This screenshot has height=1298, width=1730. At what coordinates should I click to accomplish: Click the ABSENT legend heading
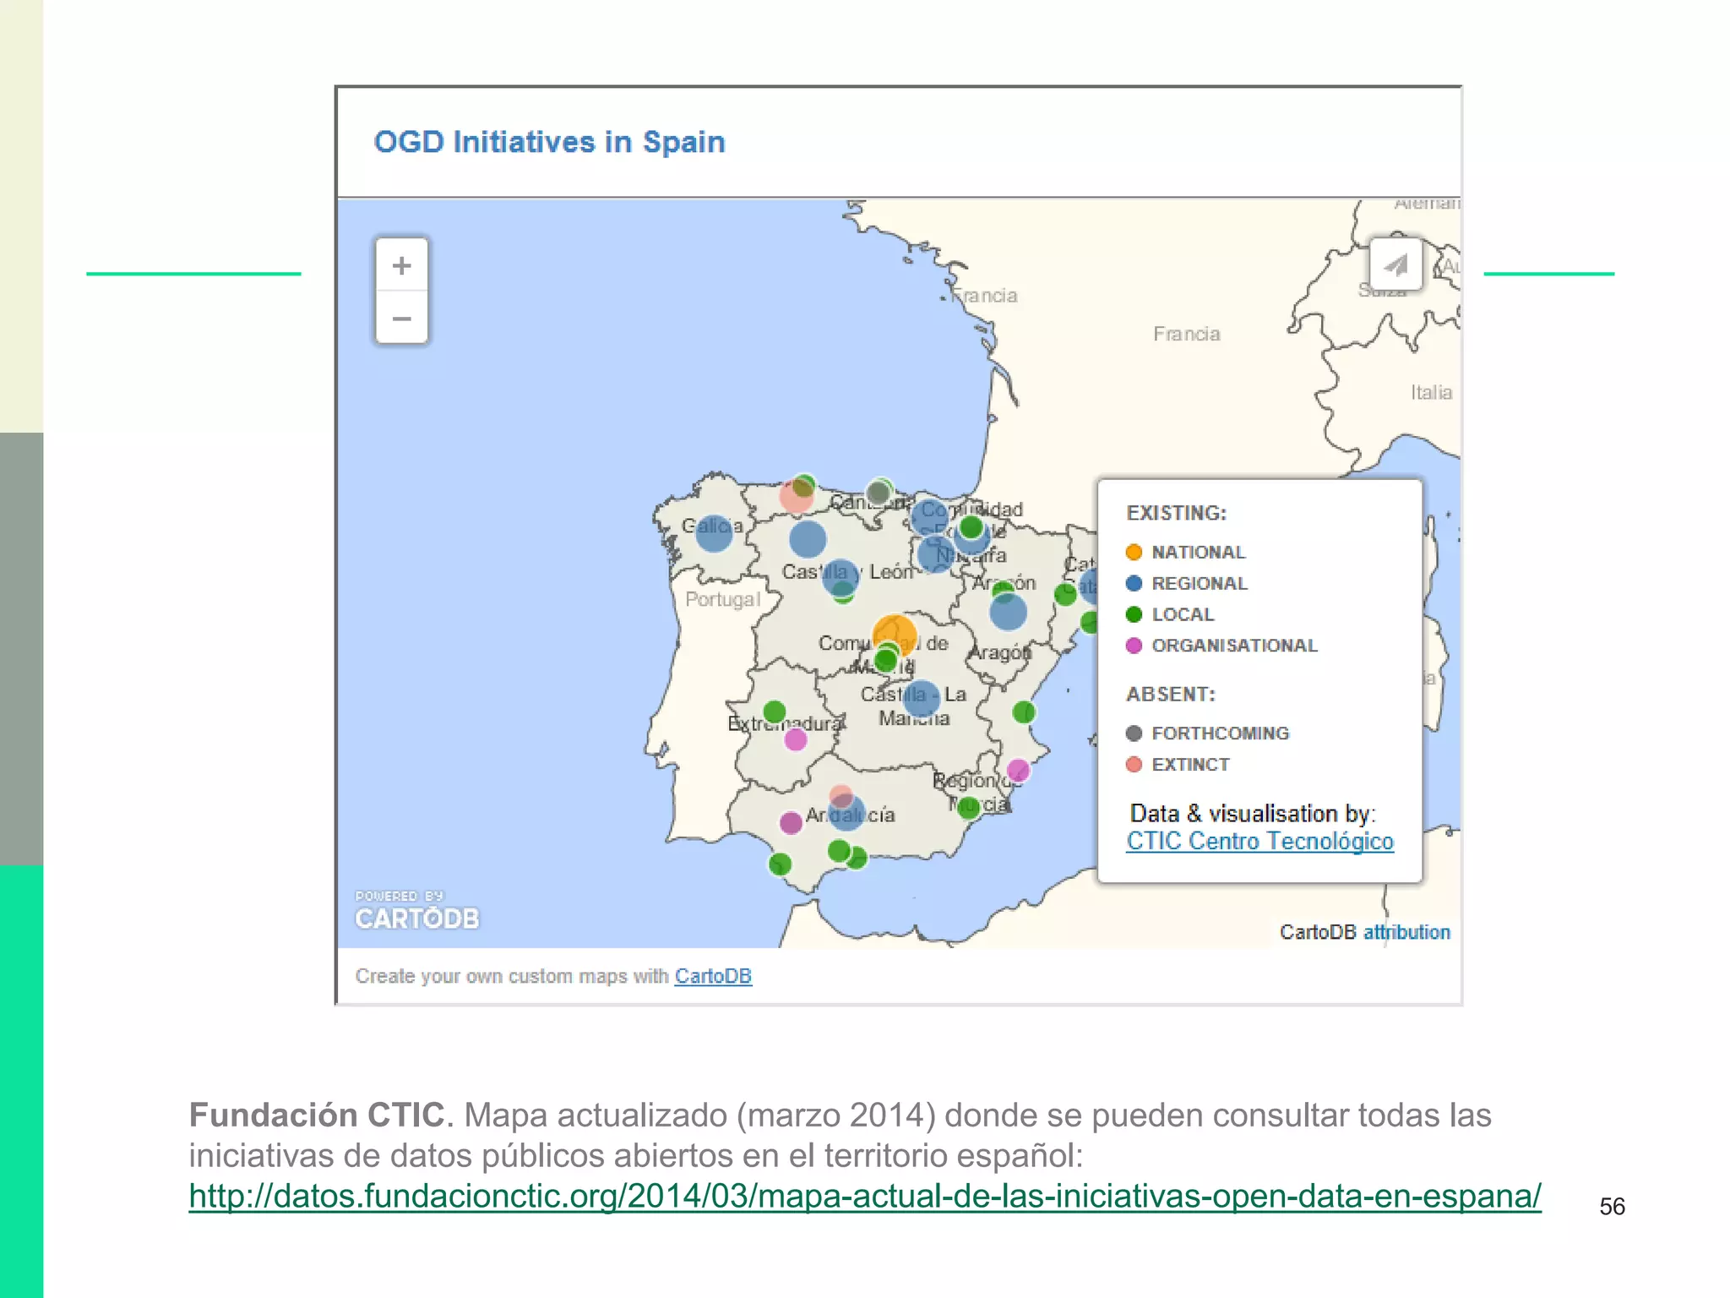(1170, 694)
